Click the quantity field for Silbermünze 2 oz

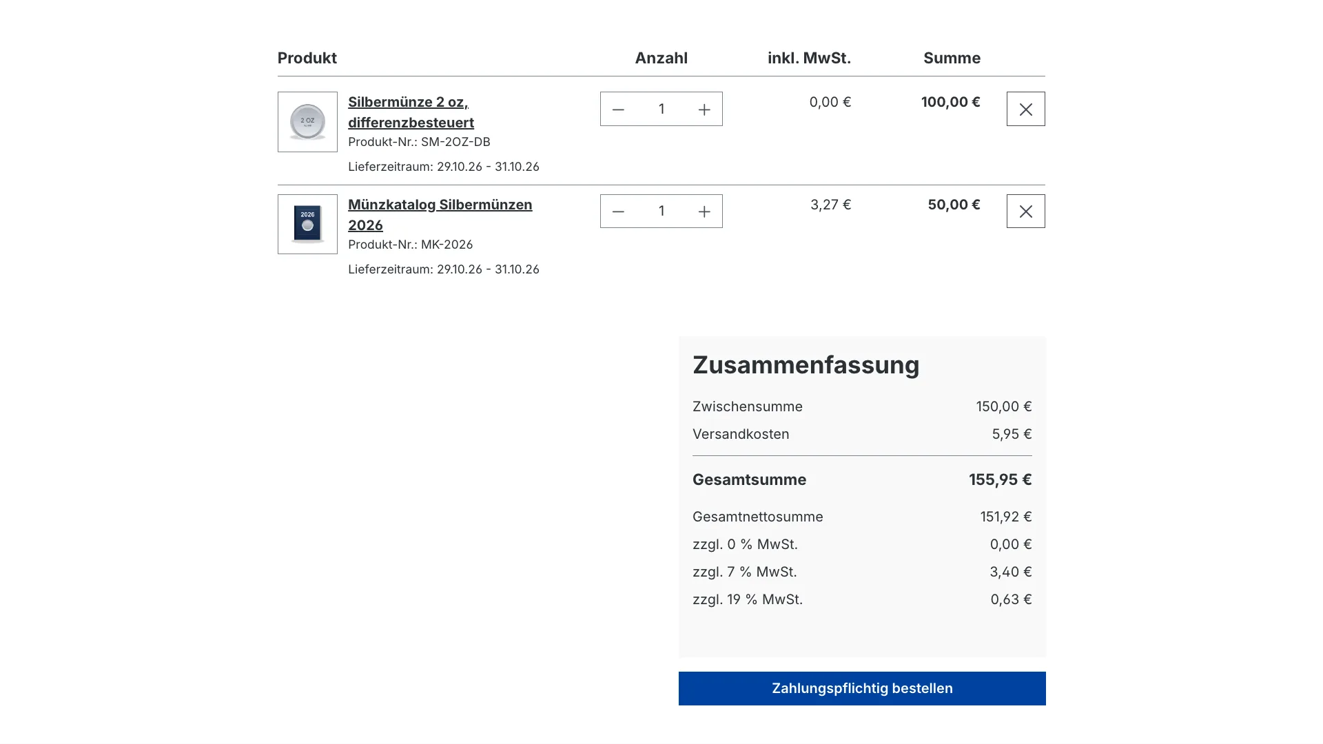(x=661, y=109)
